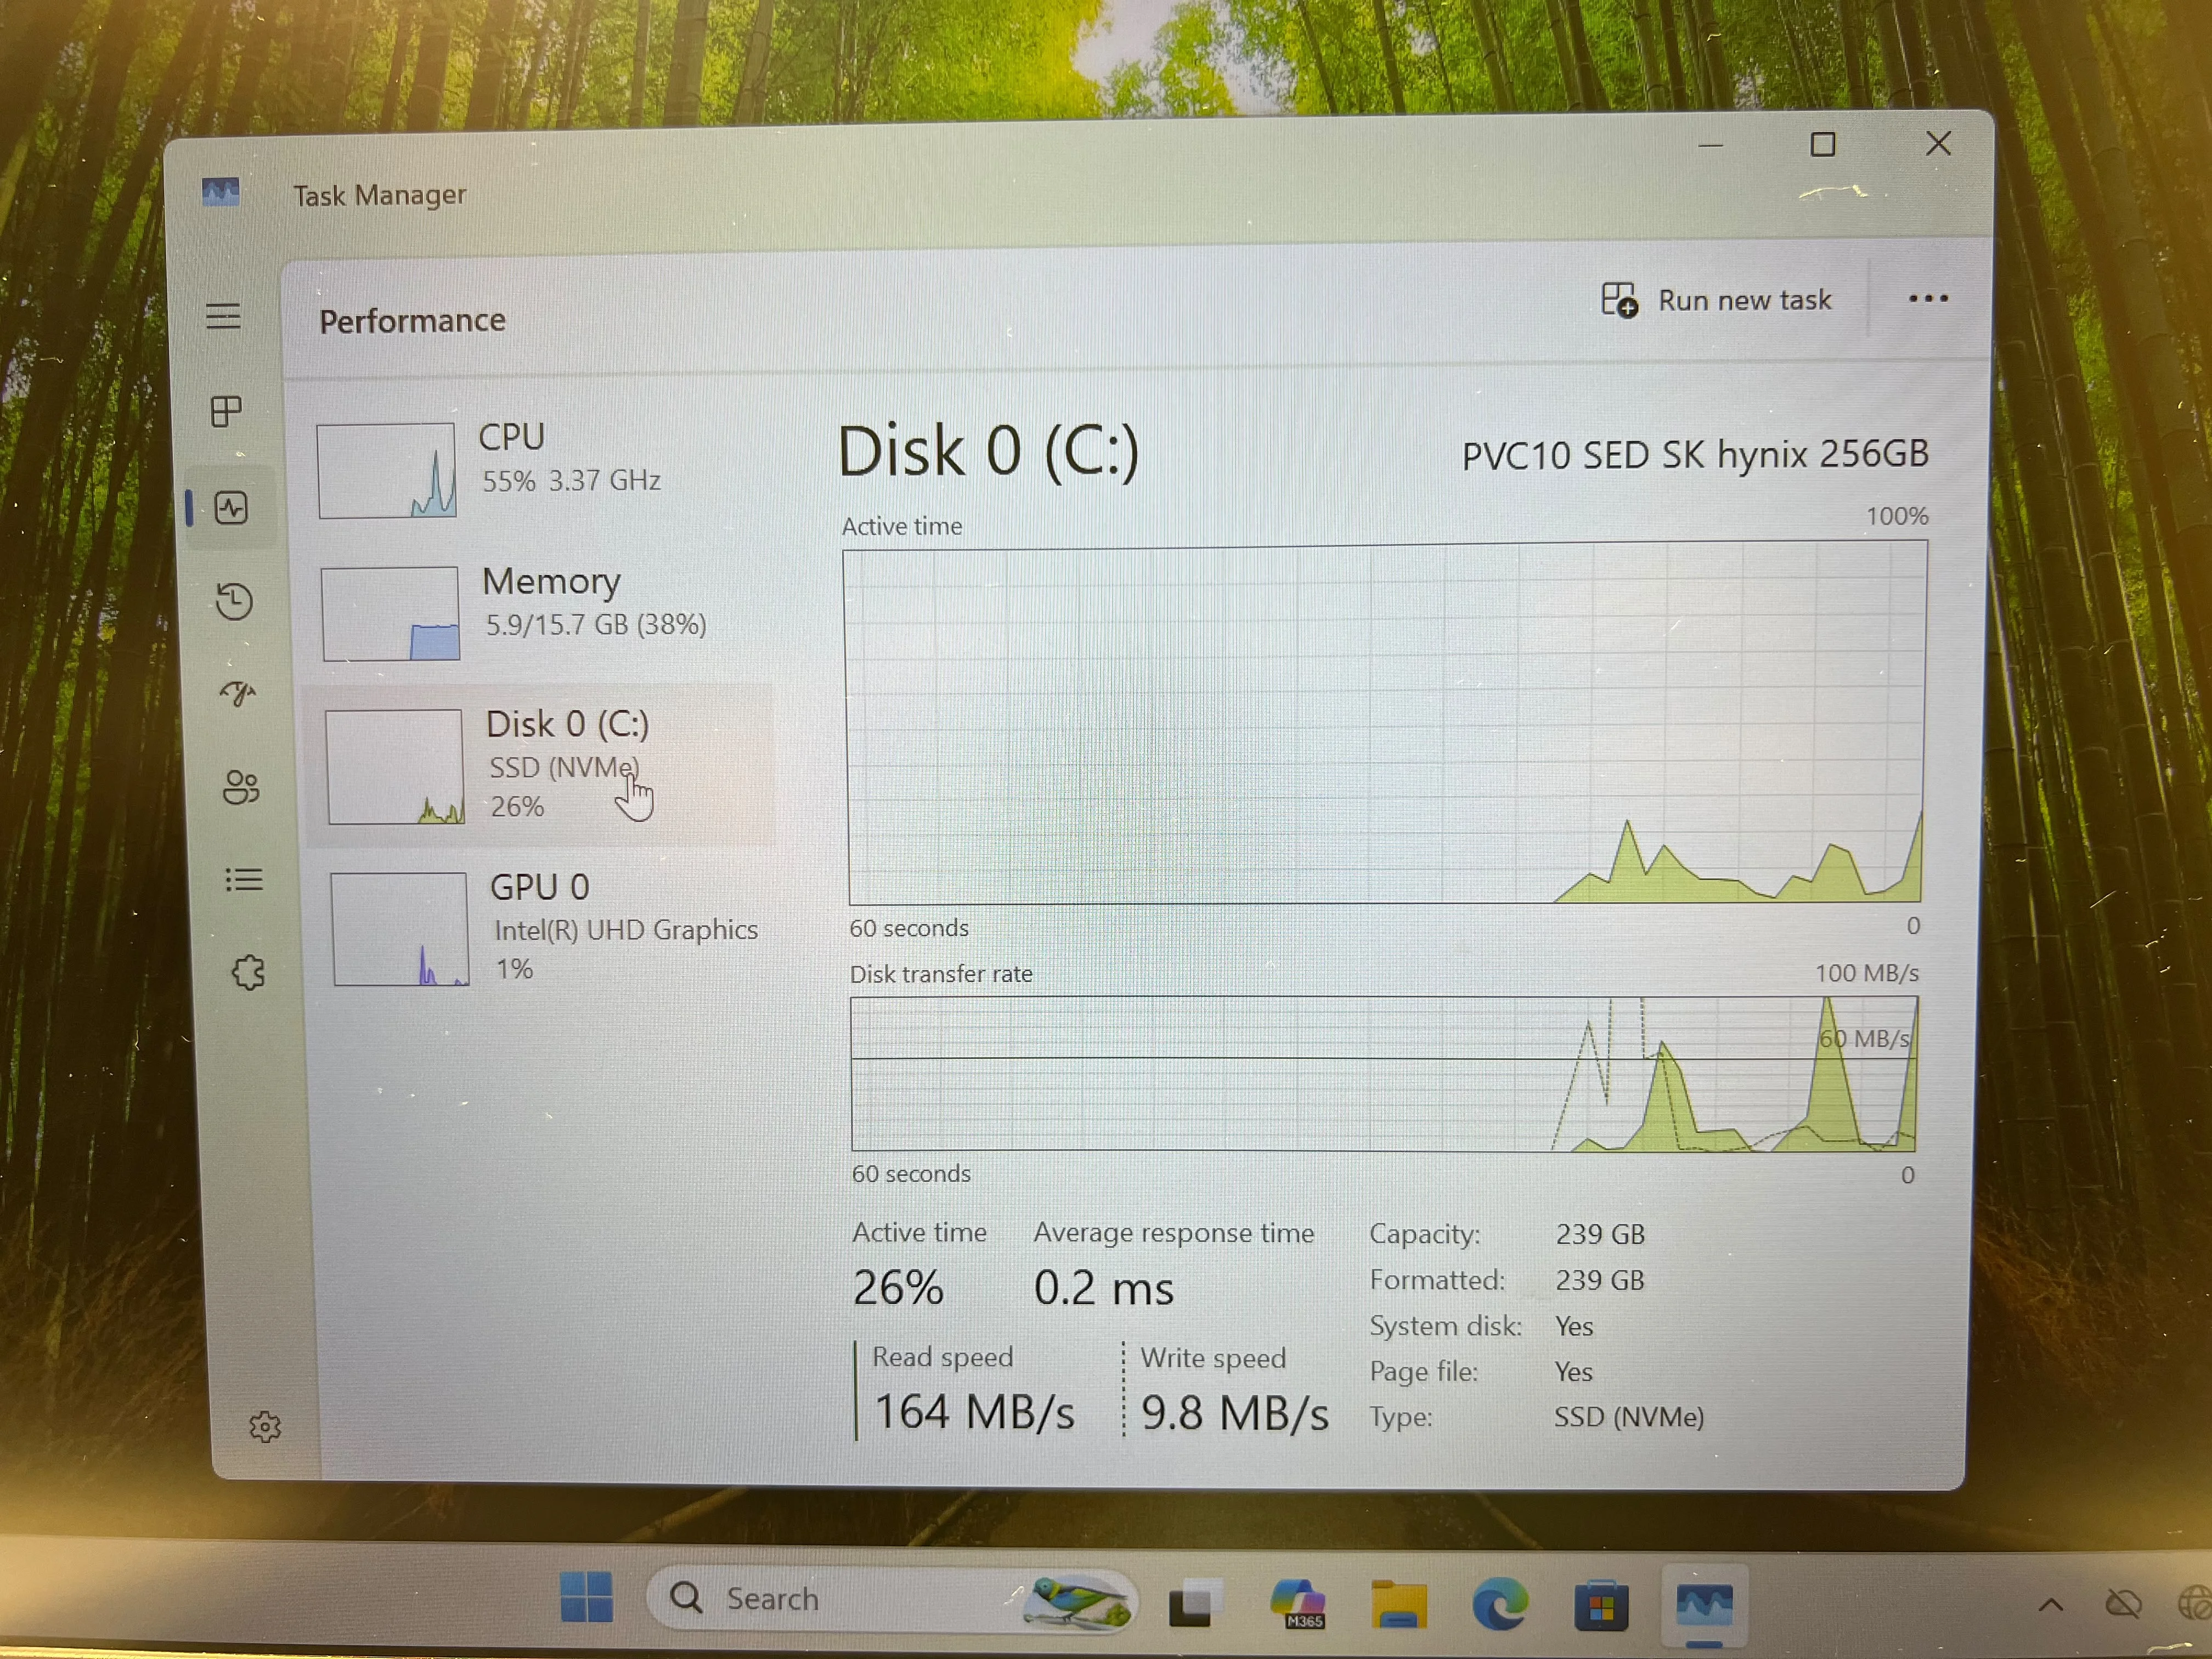This screenshot has height=1659, width=2212.
Task: Go to the Processes page icon
Action: (227, 411)
